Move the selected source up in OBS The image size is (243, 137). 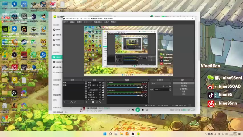pos(97,102)
